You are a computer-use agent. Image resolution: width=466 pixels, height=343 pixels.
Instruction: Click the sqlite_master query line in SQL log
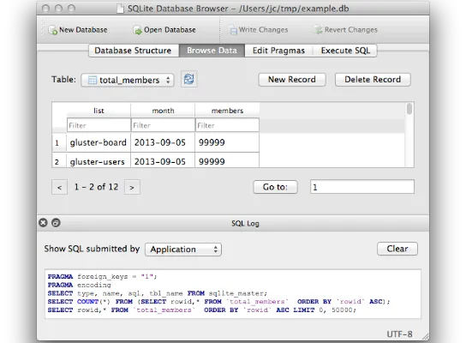tap(158, 293)
